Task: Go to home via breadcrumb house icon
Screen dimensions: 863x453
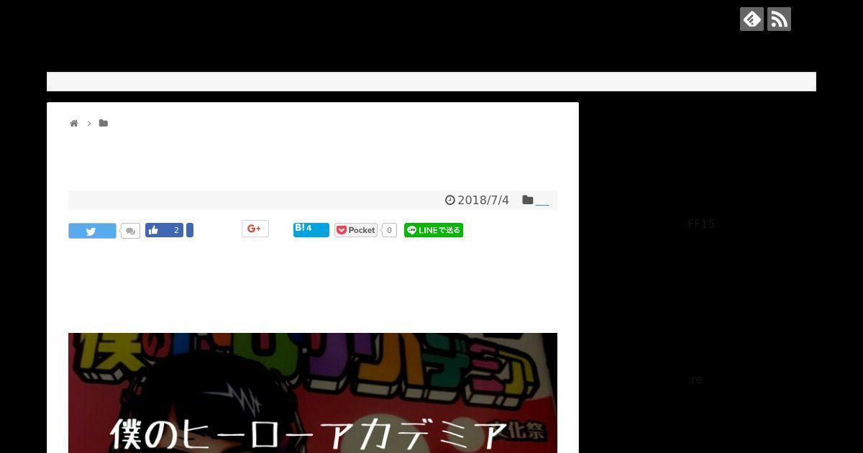Action: click(x=73, y=124)
